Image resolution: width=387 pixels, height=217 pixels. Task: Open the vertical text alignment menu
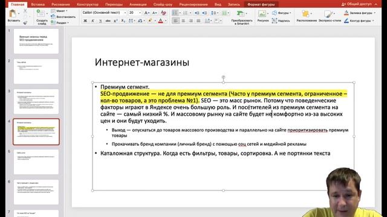(x=218, y=21)
